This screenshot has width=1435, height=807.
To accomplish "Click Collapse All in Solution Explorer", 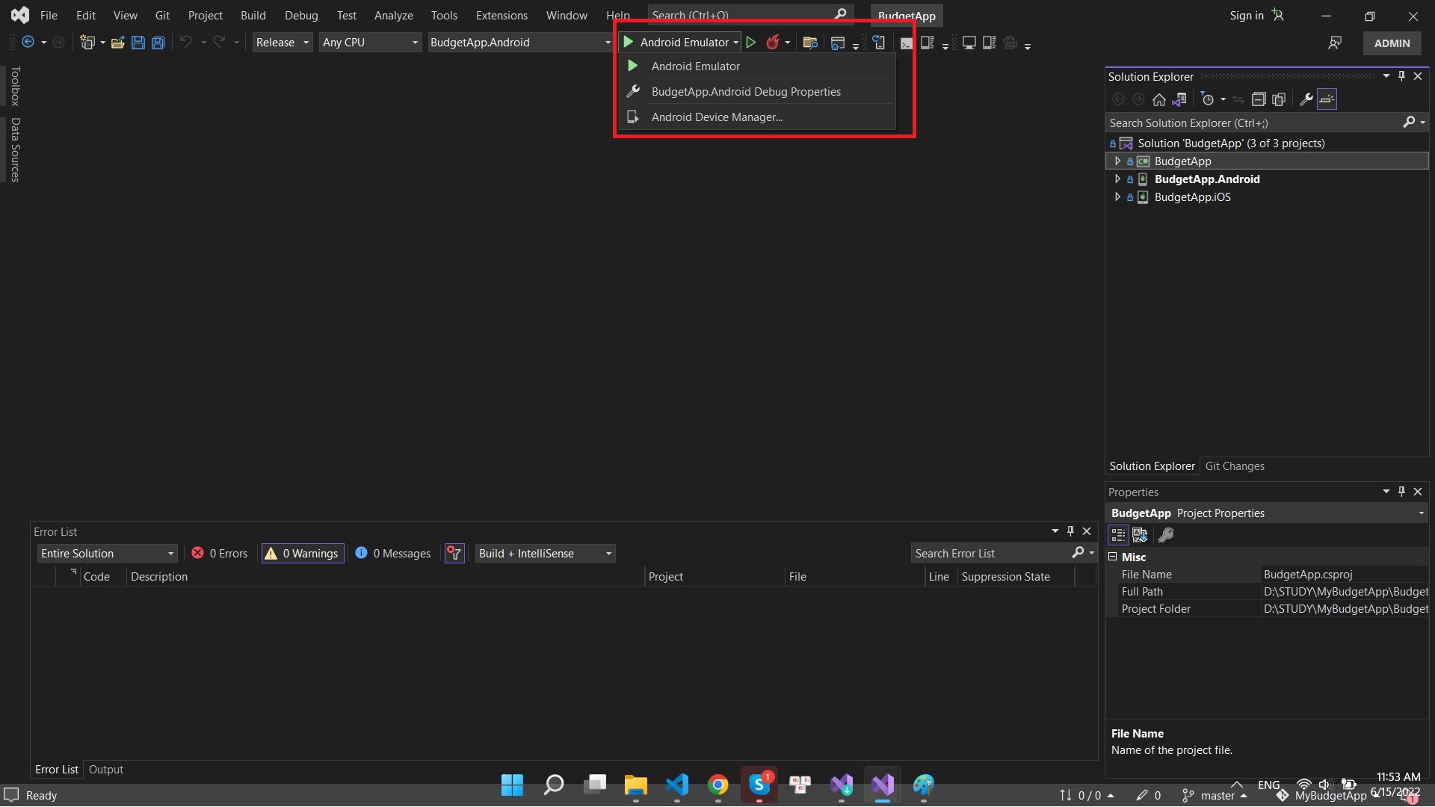I will [1259, 99].
